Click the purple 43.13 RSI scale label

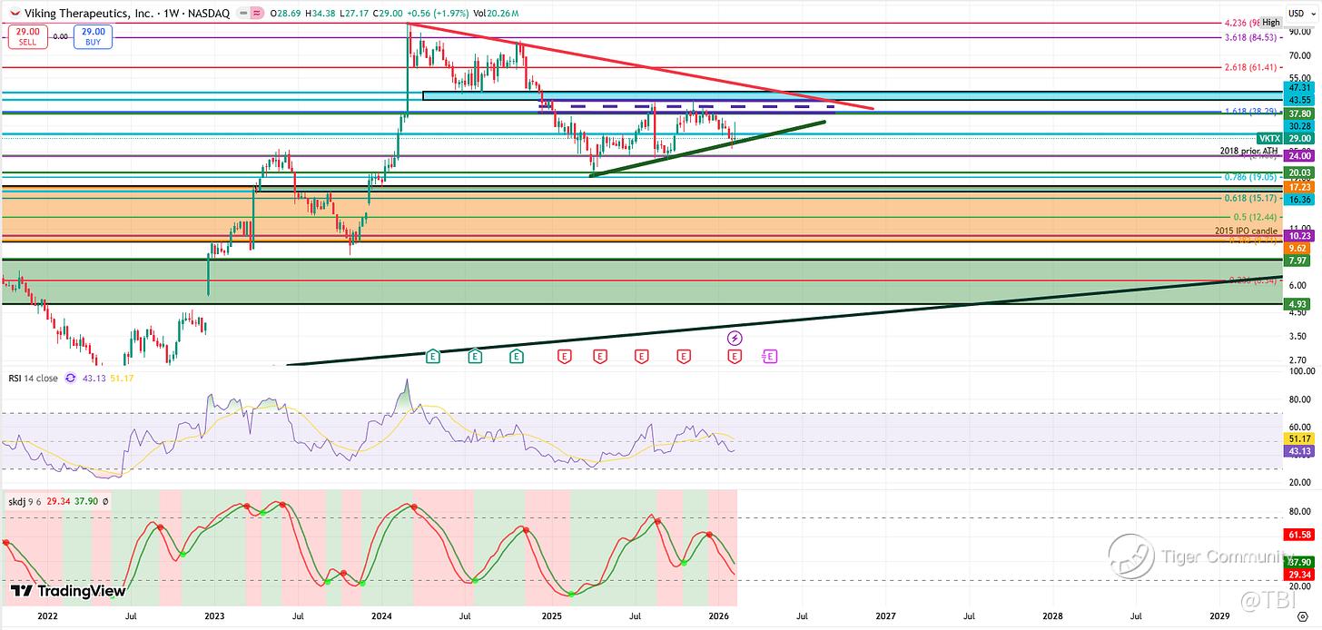pos(1297,450)
